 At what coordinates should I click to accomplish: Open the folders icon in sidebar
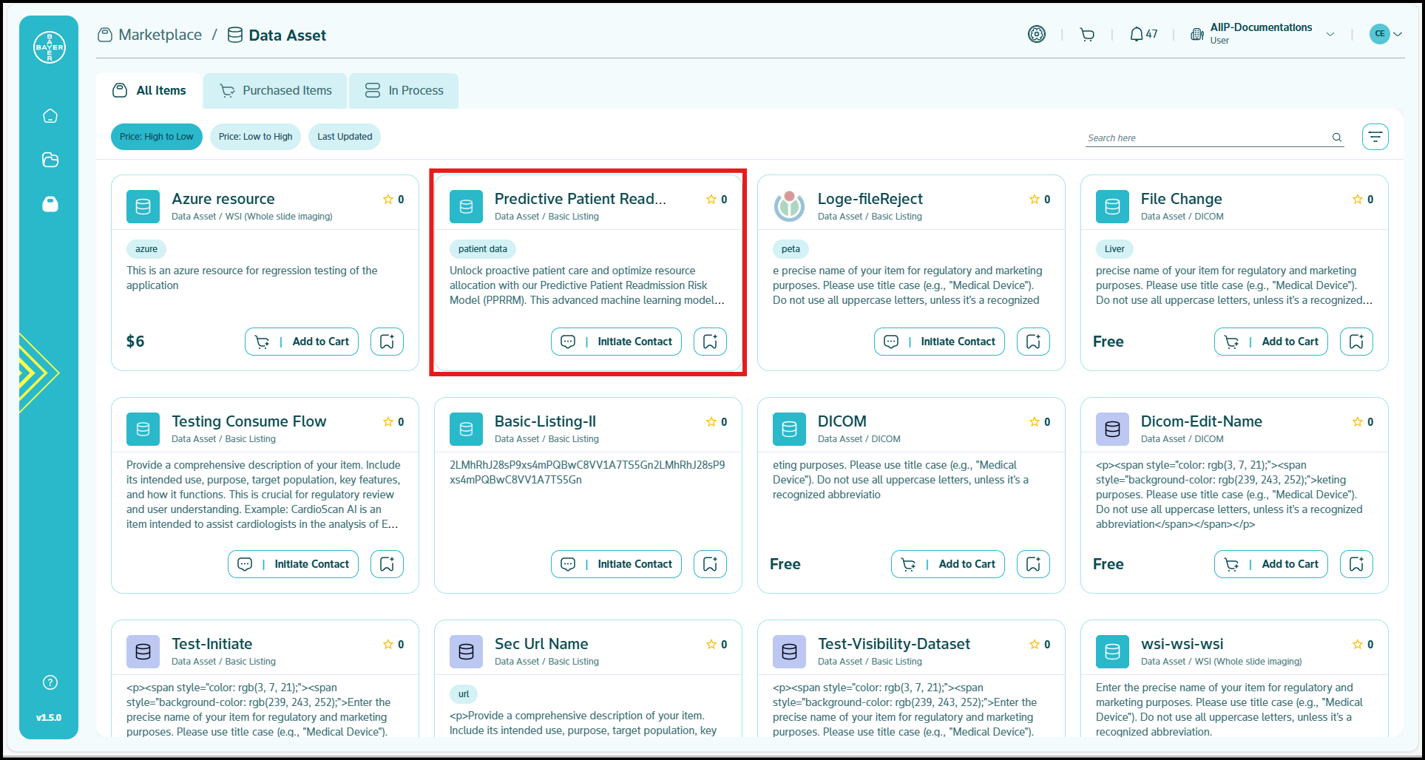pos(50,160)
